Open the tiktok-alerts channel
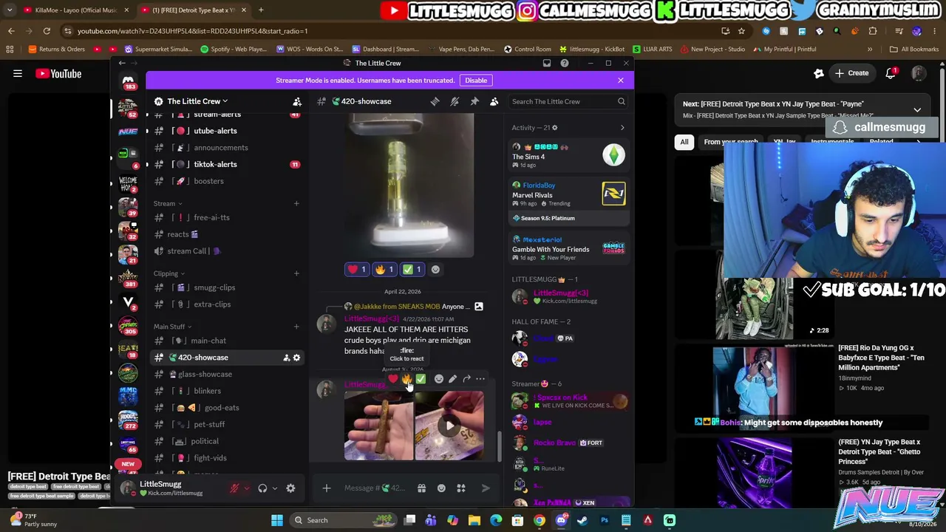The image size is (946, 532). pos(225,164)
